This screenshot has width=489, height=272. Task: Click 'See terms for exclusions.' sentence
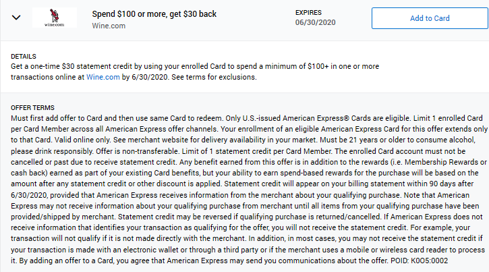pyautogui.click(x=214, y=77)
